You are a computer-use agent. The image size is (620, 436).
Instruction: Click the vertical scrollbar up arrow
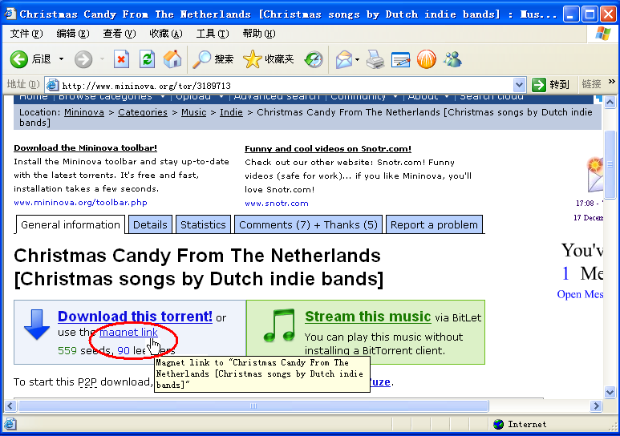[x=610, y=103]
